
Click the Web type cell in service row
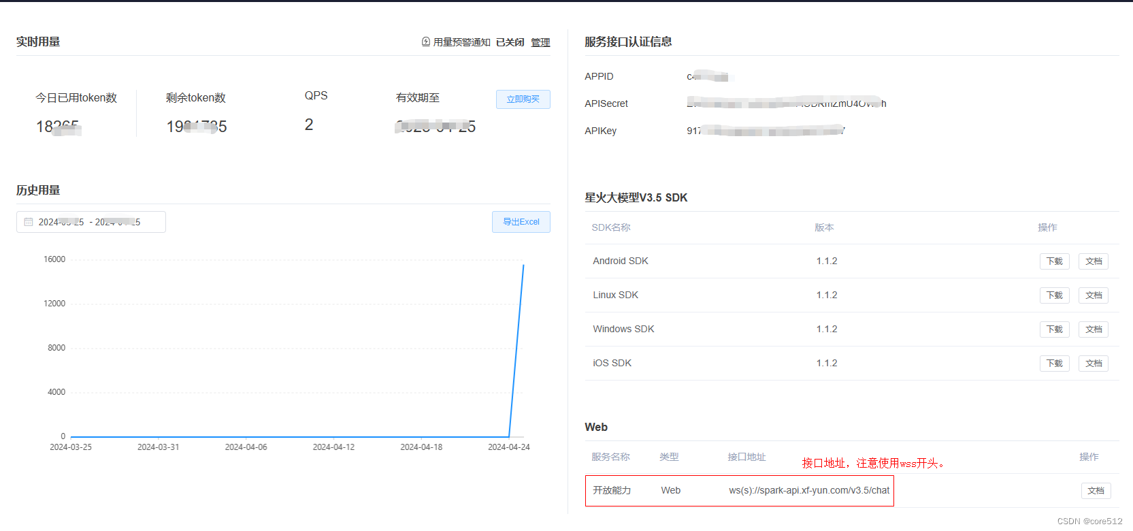coord(671,490)
